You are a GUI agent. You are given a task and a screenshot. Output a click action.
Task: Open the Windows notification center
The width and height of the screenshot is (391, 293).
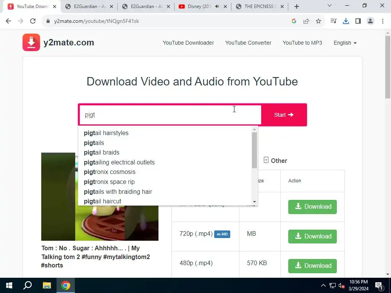(x=379, y=285)
